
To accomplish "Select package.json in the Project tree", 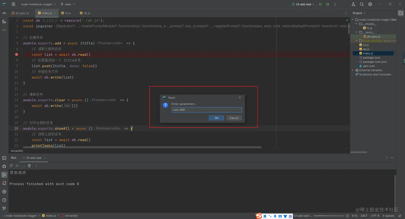I will coord(370,57).
